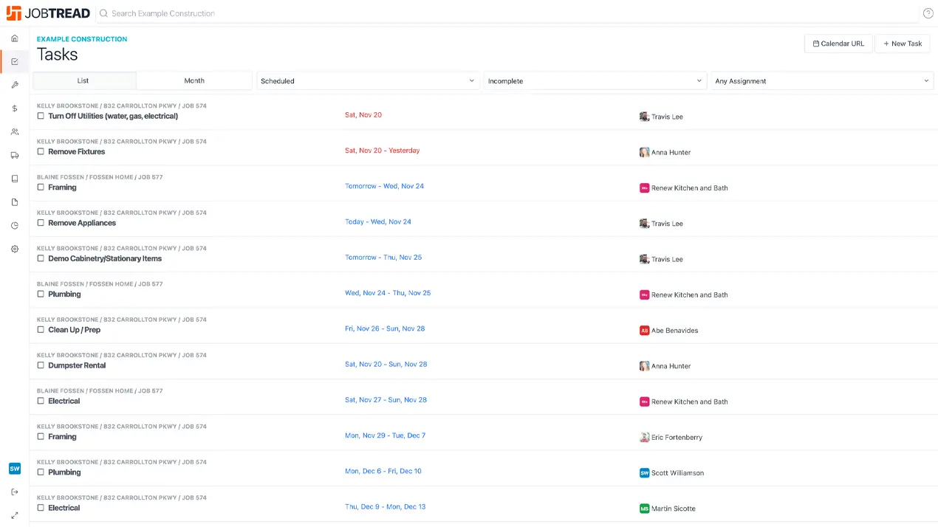
Task: Switch to the Month view tab
Action: [194, 81]
